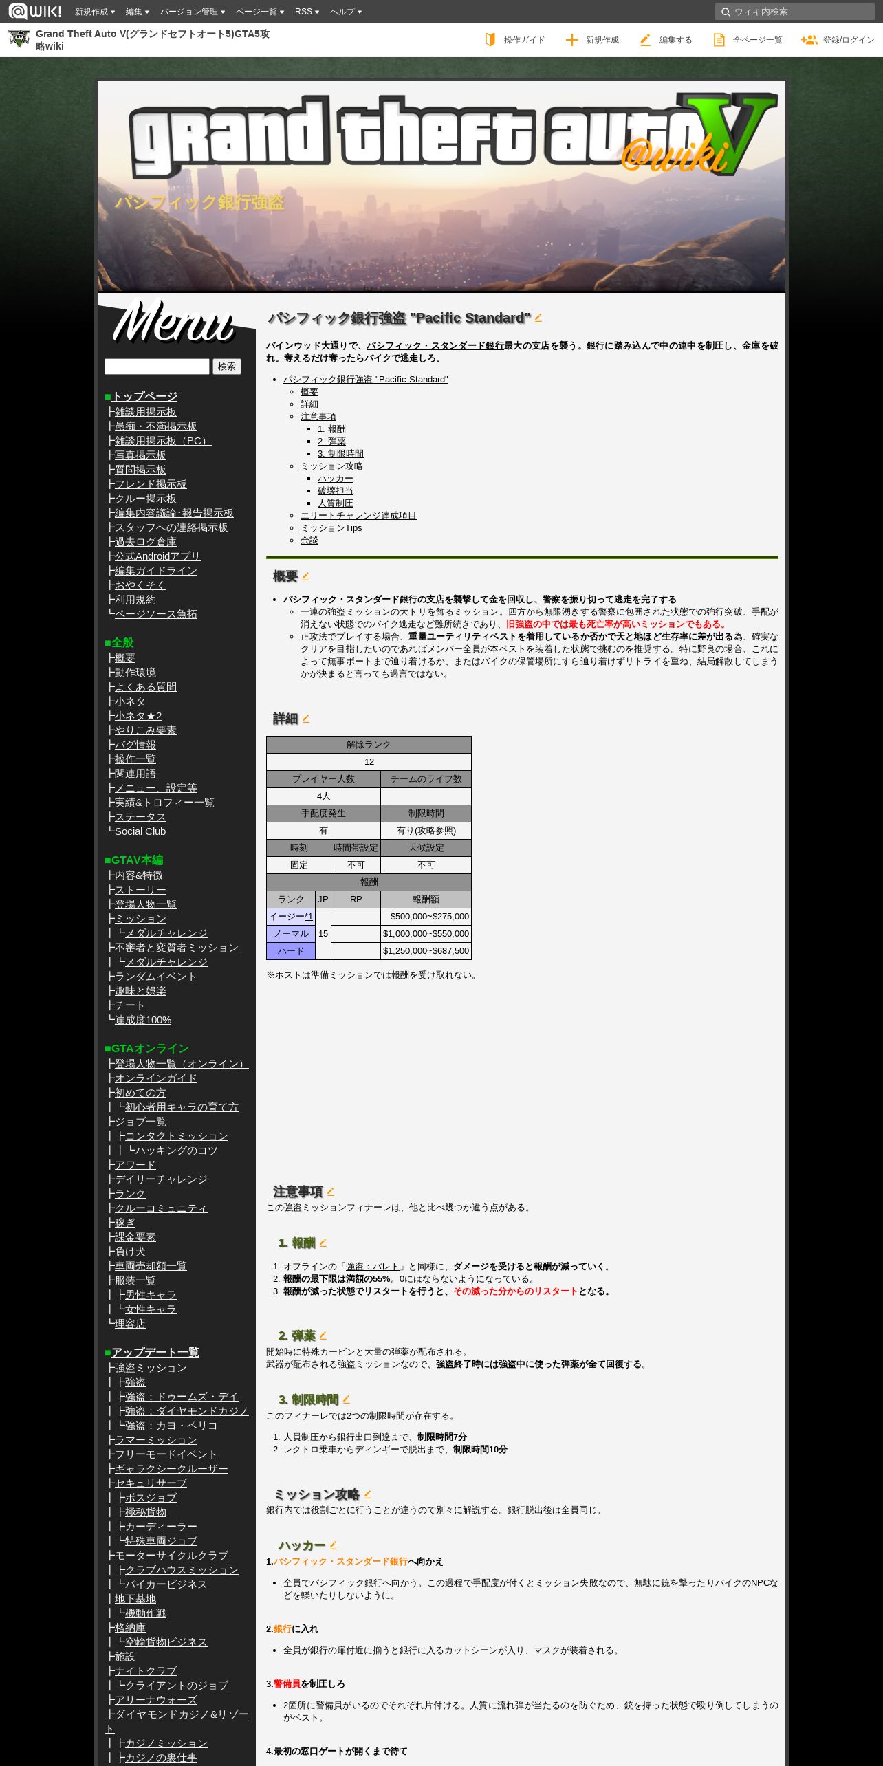Click the search magnifier icon in top bar
Image resolution: width=883 pixels, height=1766 pixels.
pos(725,12)
